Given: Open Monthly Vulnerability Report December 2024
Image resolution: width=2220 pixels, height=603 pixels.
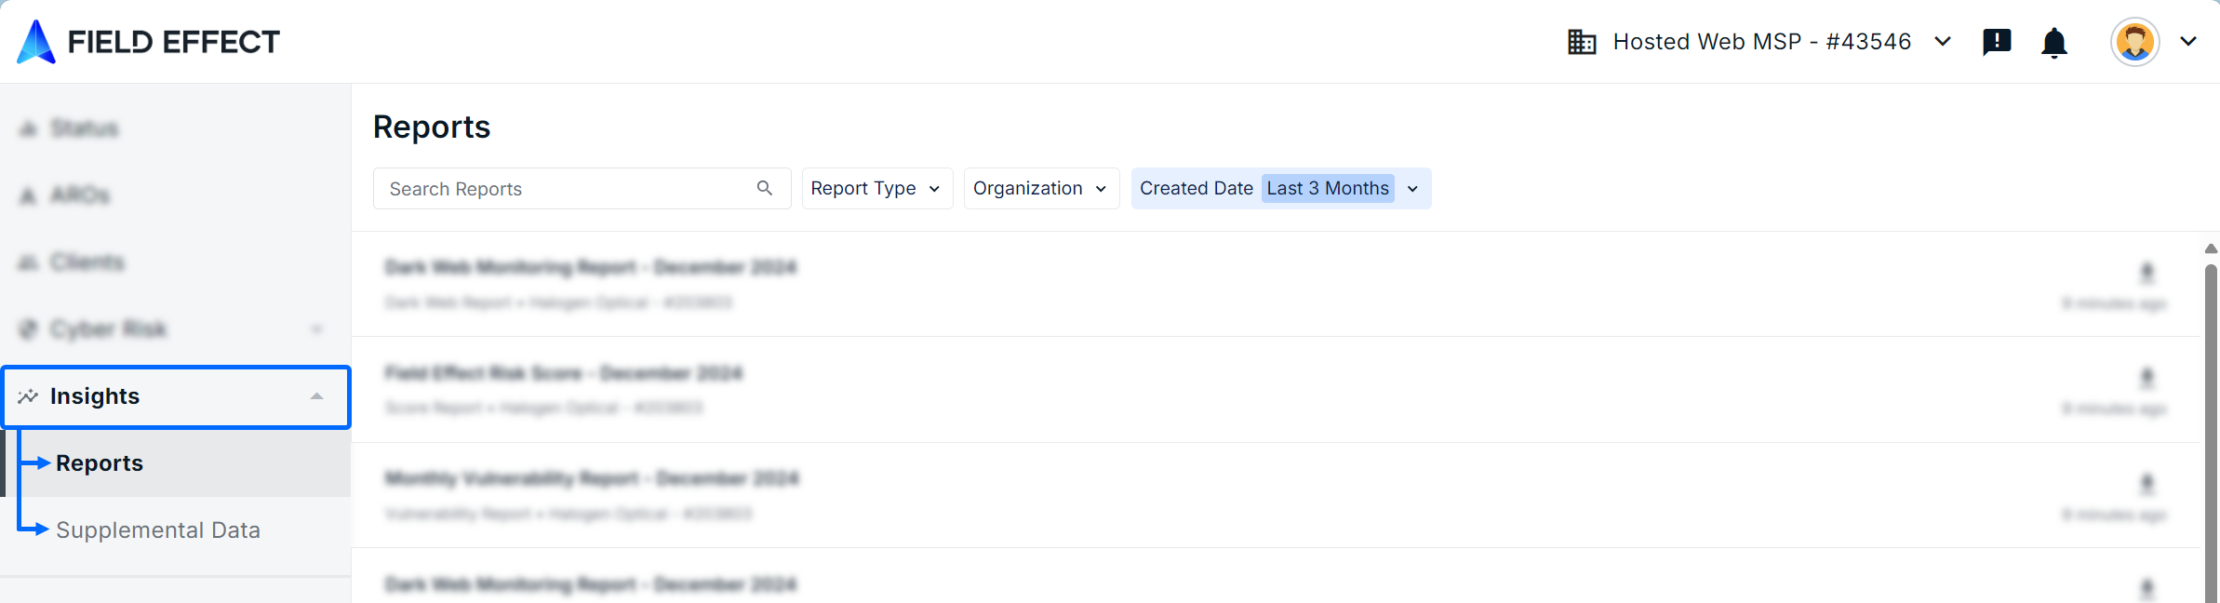Looking at the screenshot, I should (592, 478).
